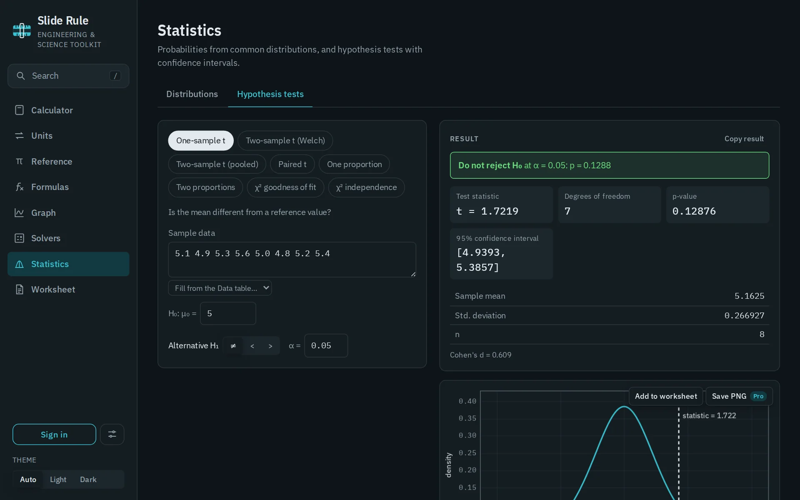Click the Units swap-arrows icon
The image size is (800, 500).
[x=19, y=136]
